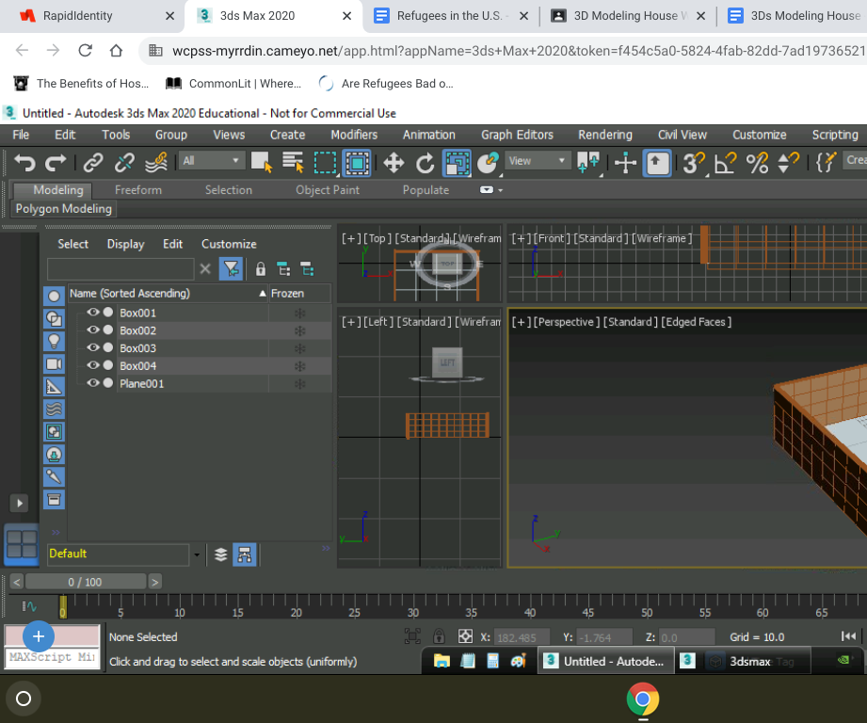Open the reference coordinate View dropdown
867x723 pixels.
538,161
